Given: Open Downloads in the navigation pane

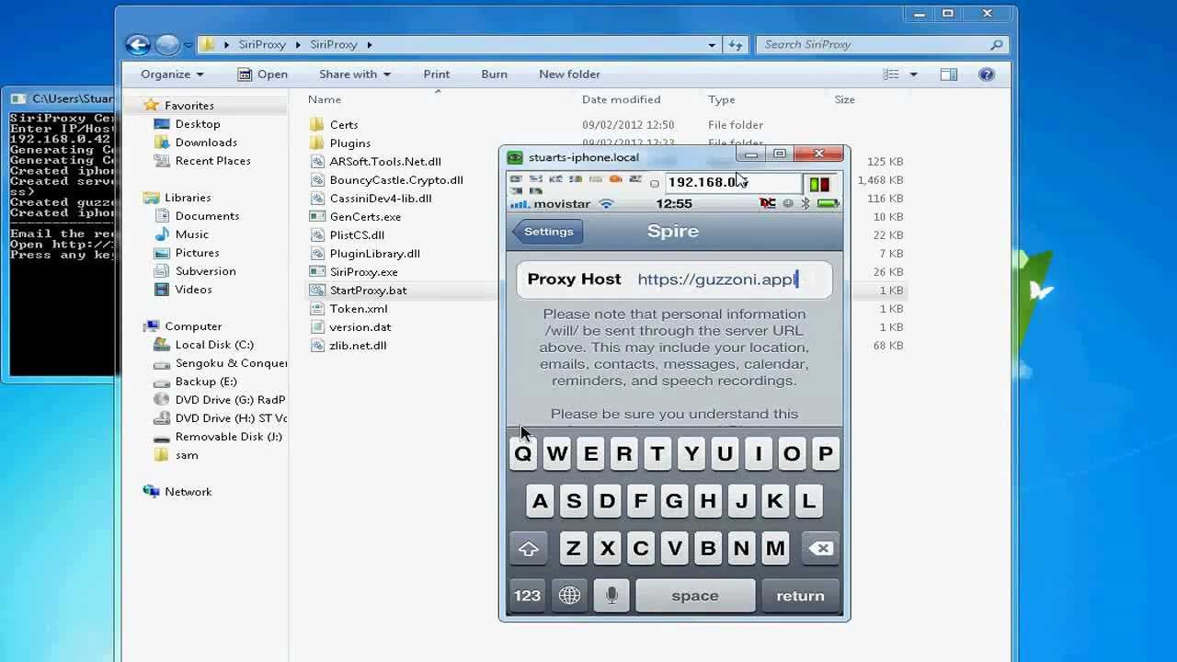Looking at the screenshot, I should pyautogui.click(x=206, y=143).
